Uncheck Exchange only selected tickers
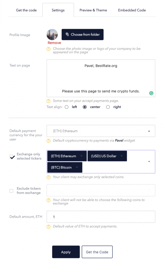165x262 pixels. pyautogui.click(x=12, y=157)
